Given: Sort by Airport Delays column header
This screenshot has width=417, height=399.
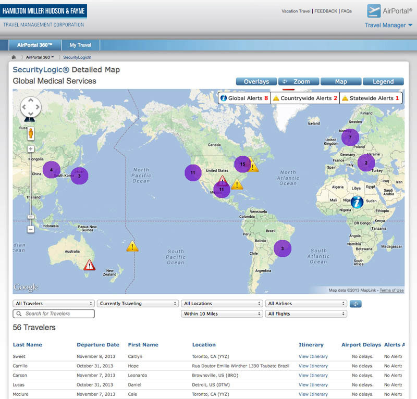Looking at the screenshot, I should pos(361,345).
